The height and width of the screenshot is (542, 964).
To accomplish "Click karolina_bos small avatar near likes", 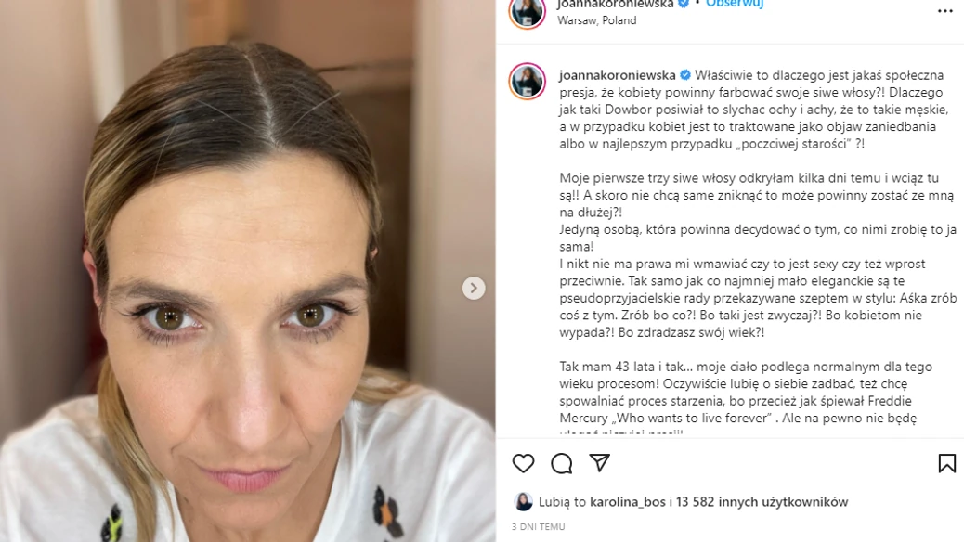I will (x=523, y=501).
